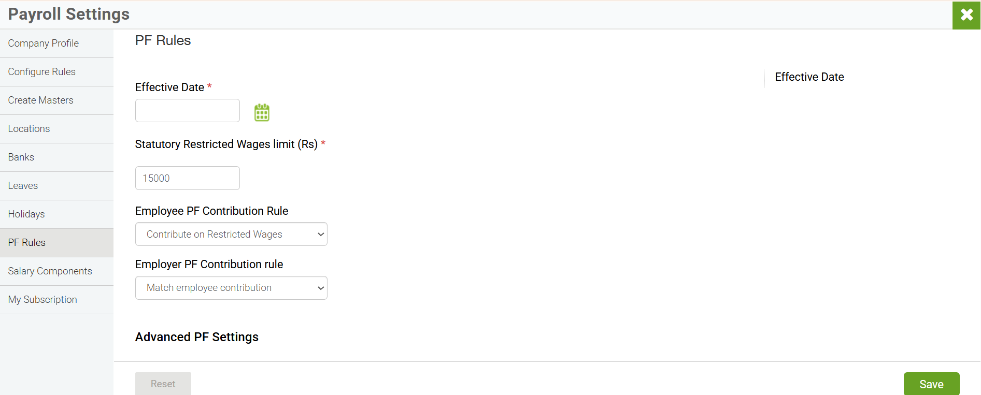This screenshot has width=981, height=395.
Task: Navigate to Locations settings
Action: [x=29, y=129]
